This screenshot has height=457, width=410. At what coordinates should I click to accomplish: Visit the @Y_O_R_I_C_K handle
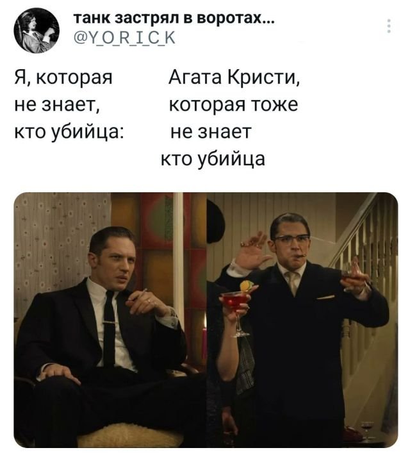[x=124, y=38]
